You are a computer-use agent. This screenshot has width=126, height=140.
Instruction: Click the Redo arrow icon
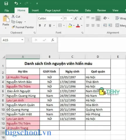click(x=26, y=3)
